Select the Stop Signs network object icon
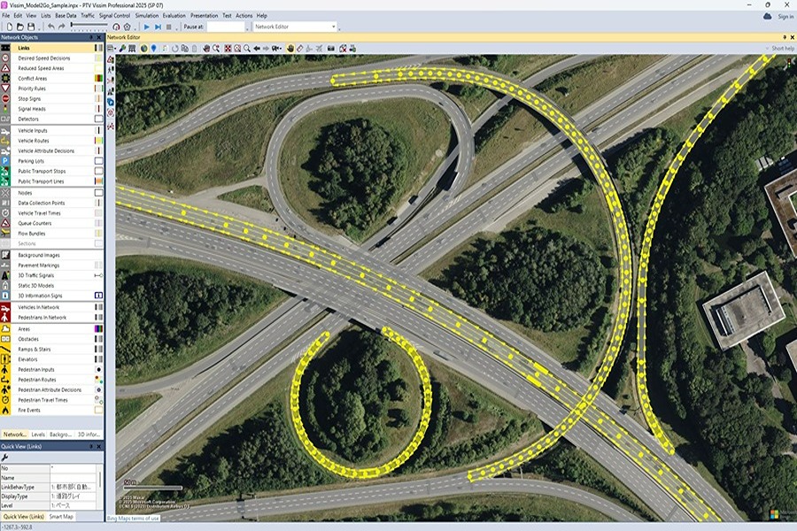 pyautogui.click(x=5, y=98)
